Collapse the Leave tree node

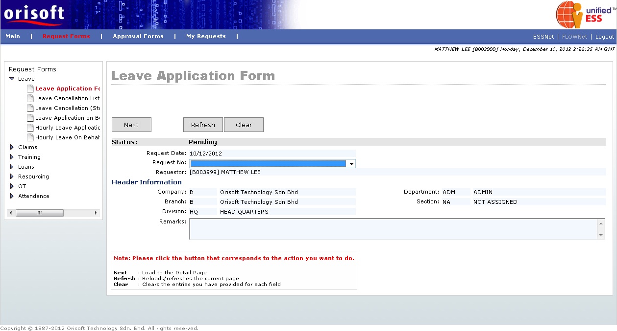click(x=12, y=79)
